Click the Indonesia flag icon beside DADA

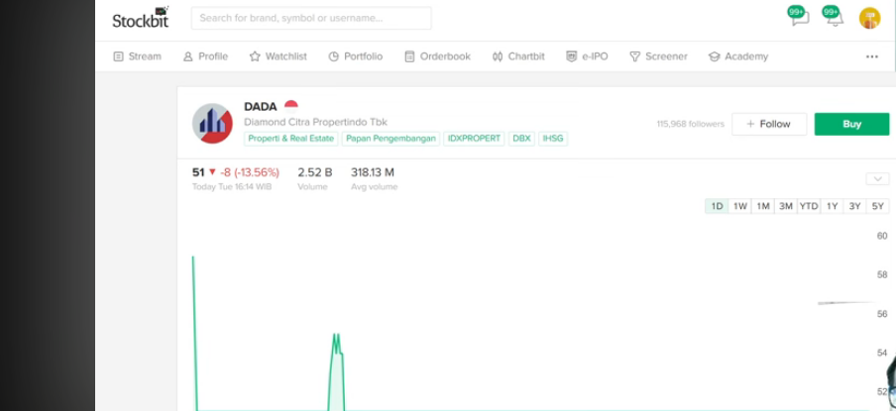pyautogui.click(x=291, y=105)
